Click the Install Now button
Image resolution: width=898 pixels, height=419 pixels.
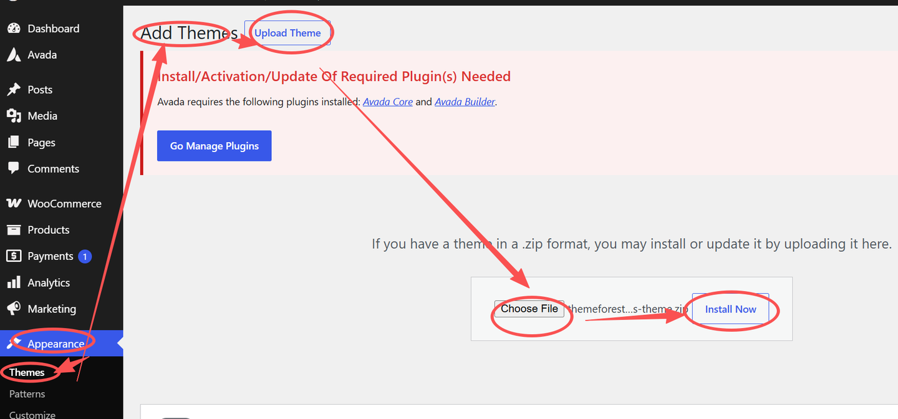click(730, 309)
